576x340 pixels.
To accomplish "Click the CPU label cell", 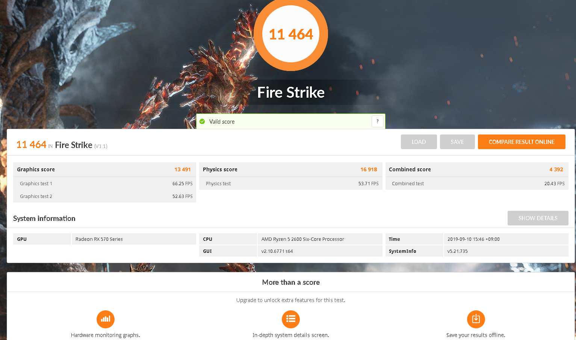I will pyautogui.click(x=228, y=239).
